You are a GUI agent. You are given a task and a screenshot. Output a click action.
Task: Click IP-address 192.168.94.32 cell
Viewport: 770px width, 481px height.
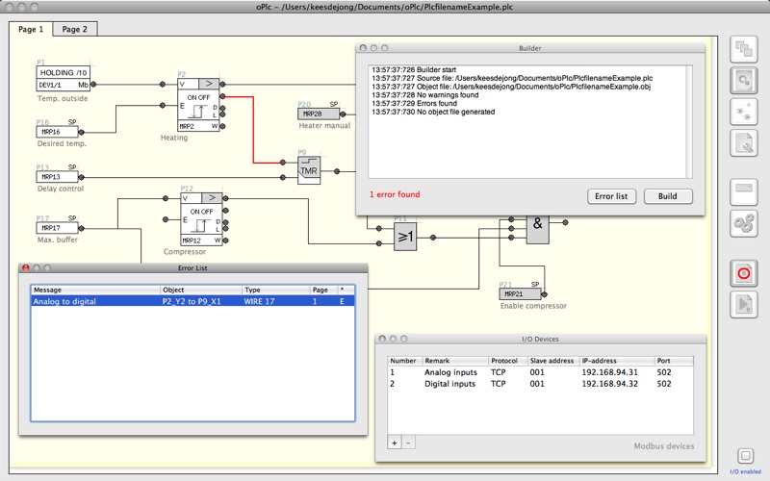coord(609,384)
